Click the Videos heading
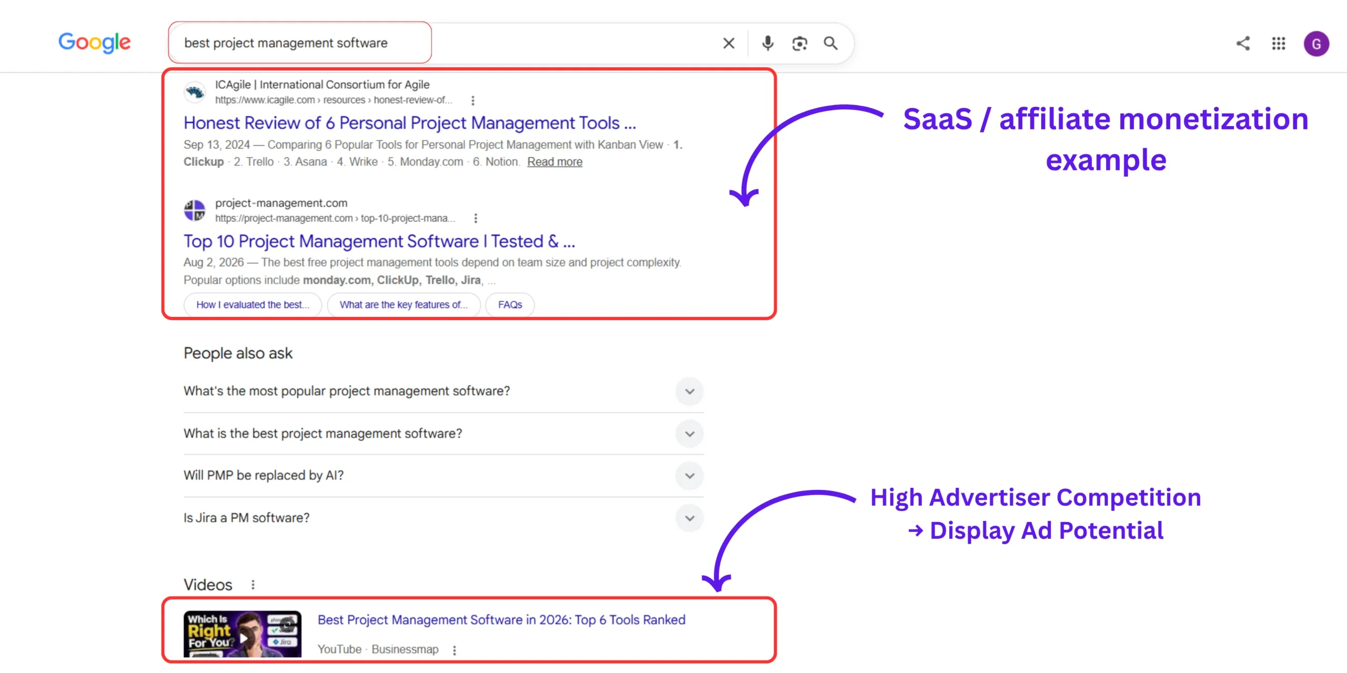 pos(208,585)
